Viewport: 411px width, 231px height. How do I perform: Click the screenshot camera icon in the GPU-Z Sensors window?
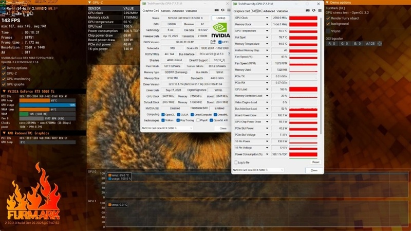(x=307, y=10)
